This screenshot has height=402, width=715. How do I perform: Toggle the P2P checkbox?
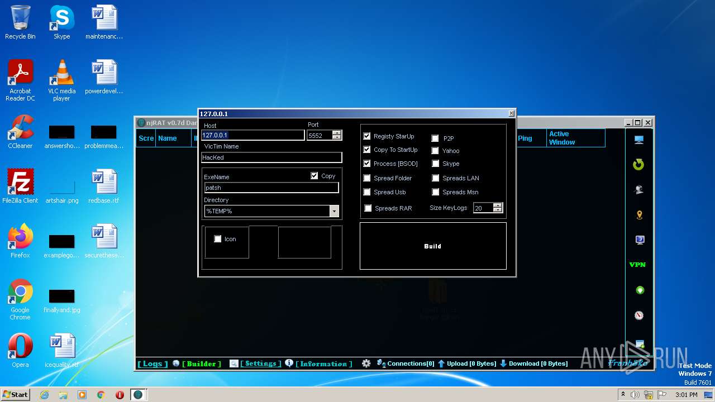click(x=435, y=138)
